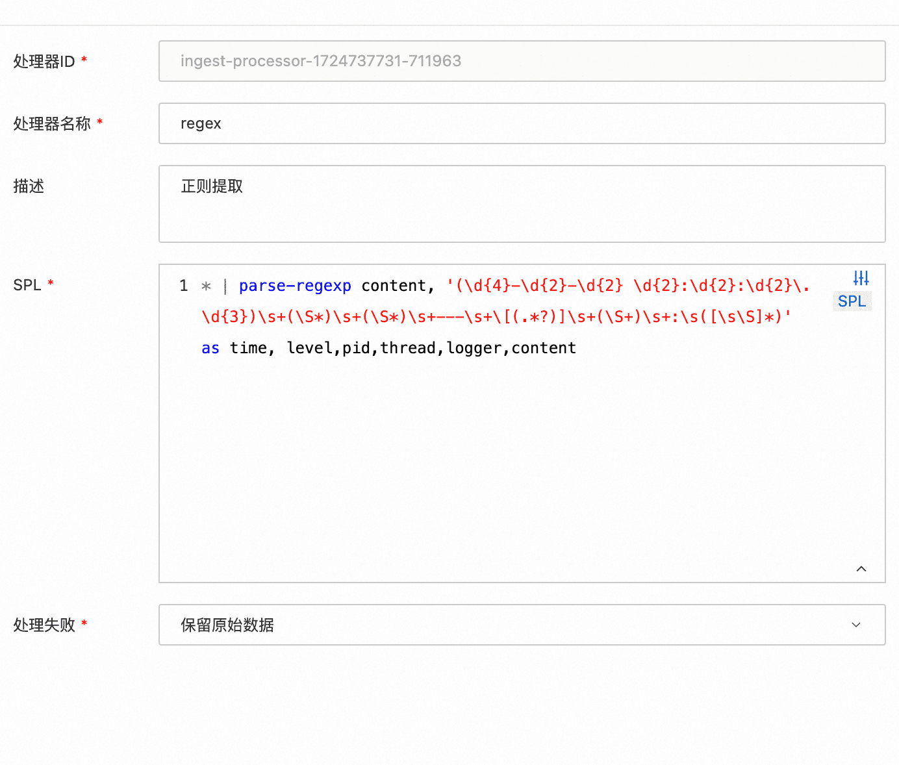Screen dimensions: 899x765
Task: Click the SPL required field label
Action: click(x=27, y=285)
